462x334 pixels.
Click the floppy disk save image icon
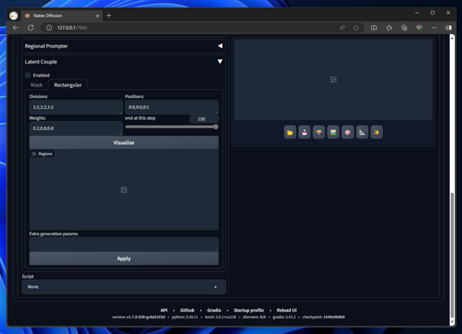click(305, 132)
